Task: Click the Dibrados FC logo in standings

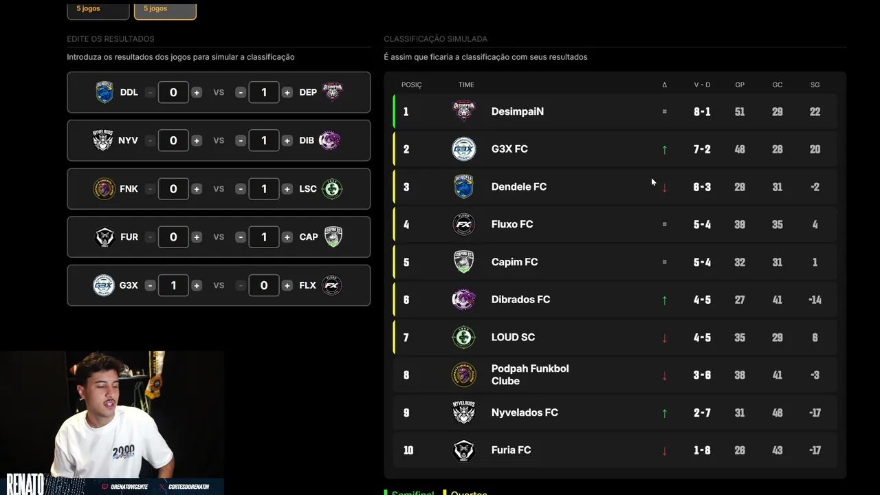Action: point(463,300)
